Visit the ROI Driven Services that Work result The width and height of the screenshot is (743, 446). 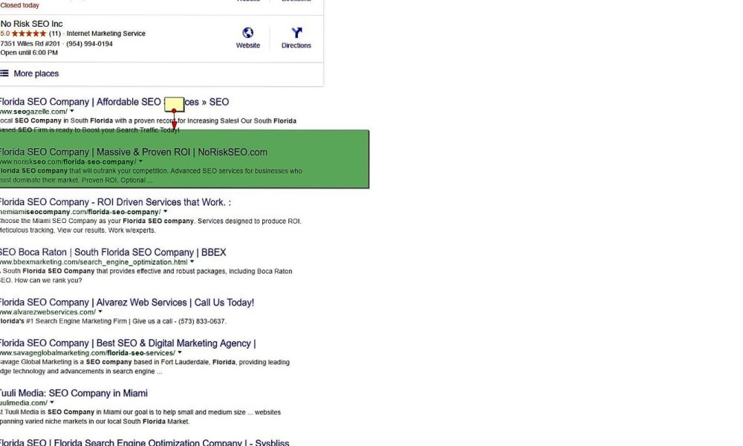tap(114, 202)
